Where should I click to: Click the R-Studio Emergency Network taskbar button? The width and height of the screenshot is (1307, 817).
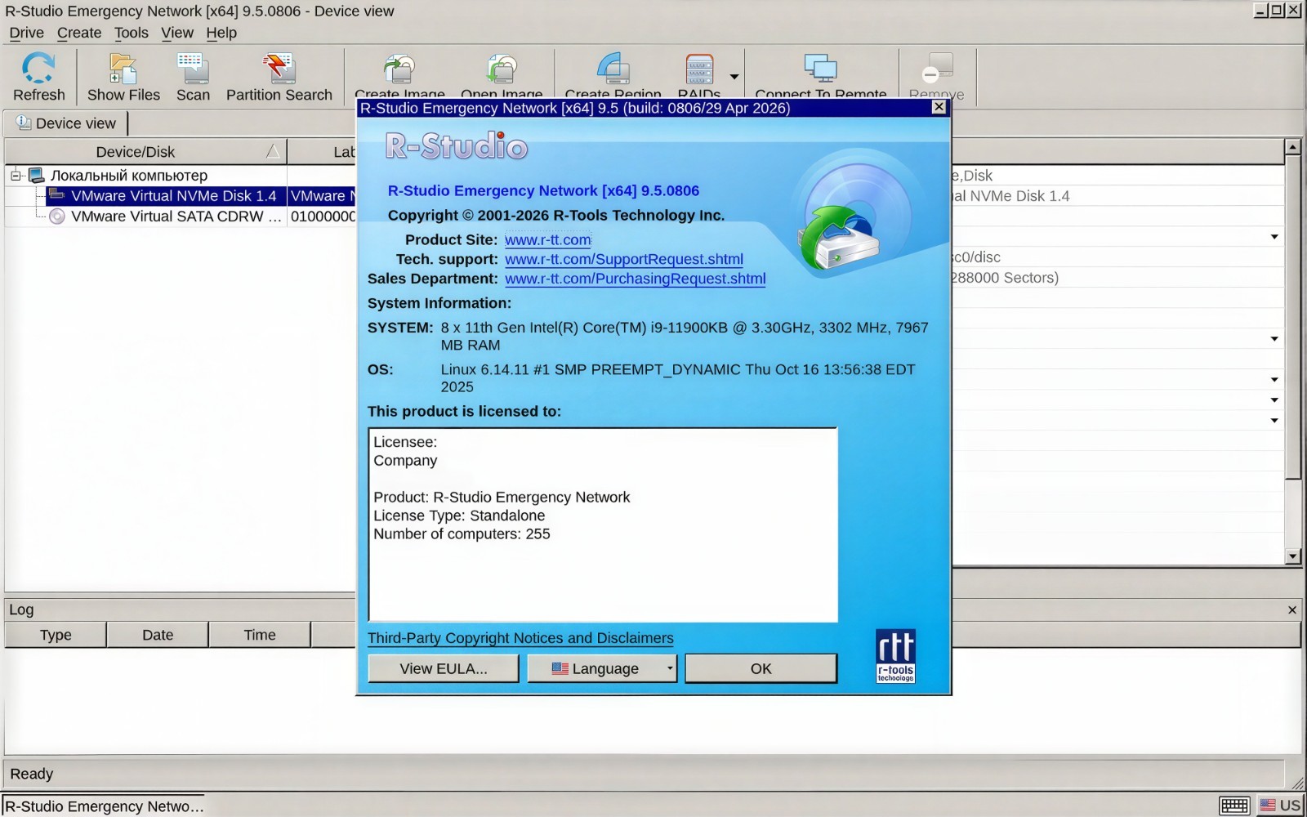pyautogui.click(x=105, y=806)
